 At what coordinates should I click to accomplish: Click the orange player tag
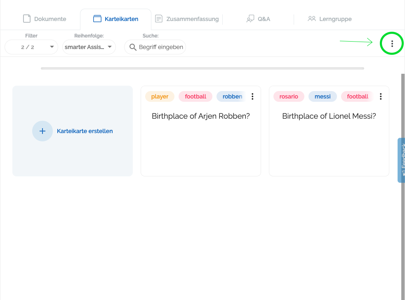(x=160, y=96)
